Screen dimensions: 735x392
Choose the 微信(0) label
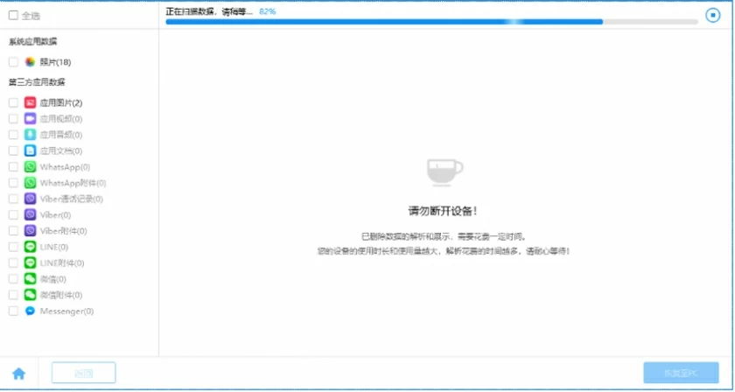(x=53, y=279)
